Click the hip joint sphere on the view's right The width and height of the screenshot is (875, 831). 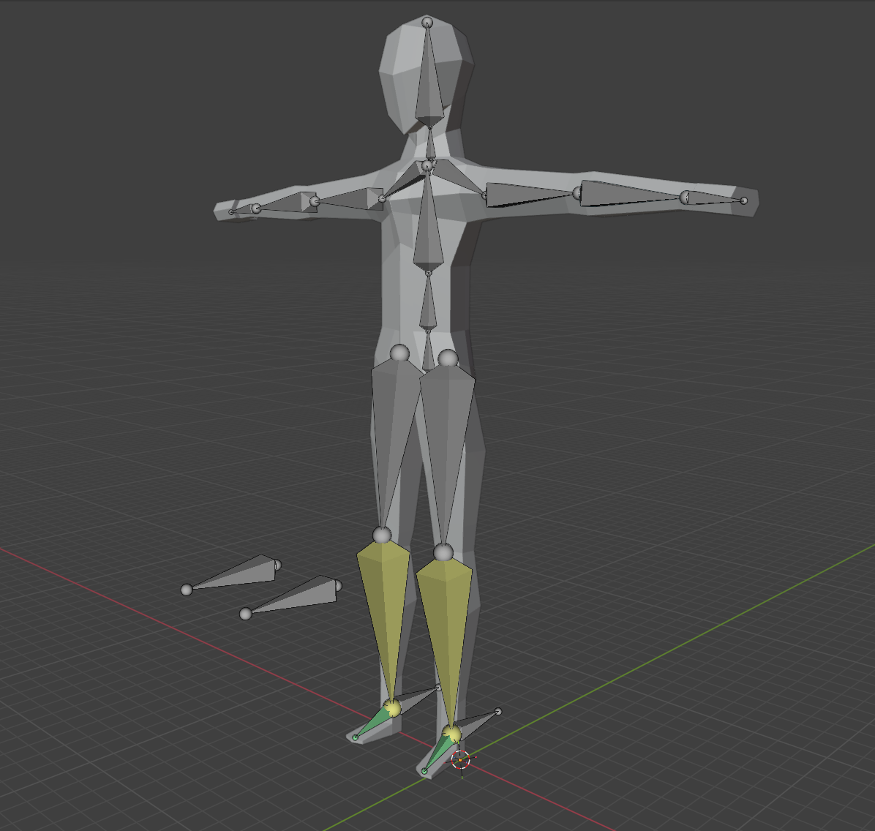pos(448,359)
